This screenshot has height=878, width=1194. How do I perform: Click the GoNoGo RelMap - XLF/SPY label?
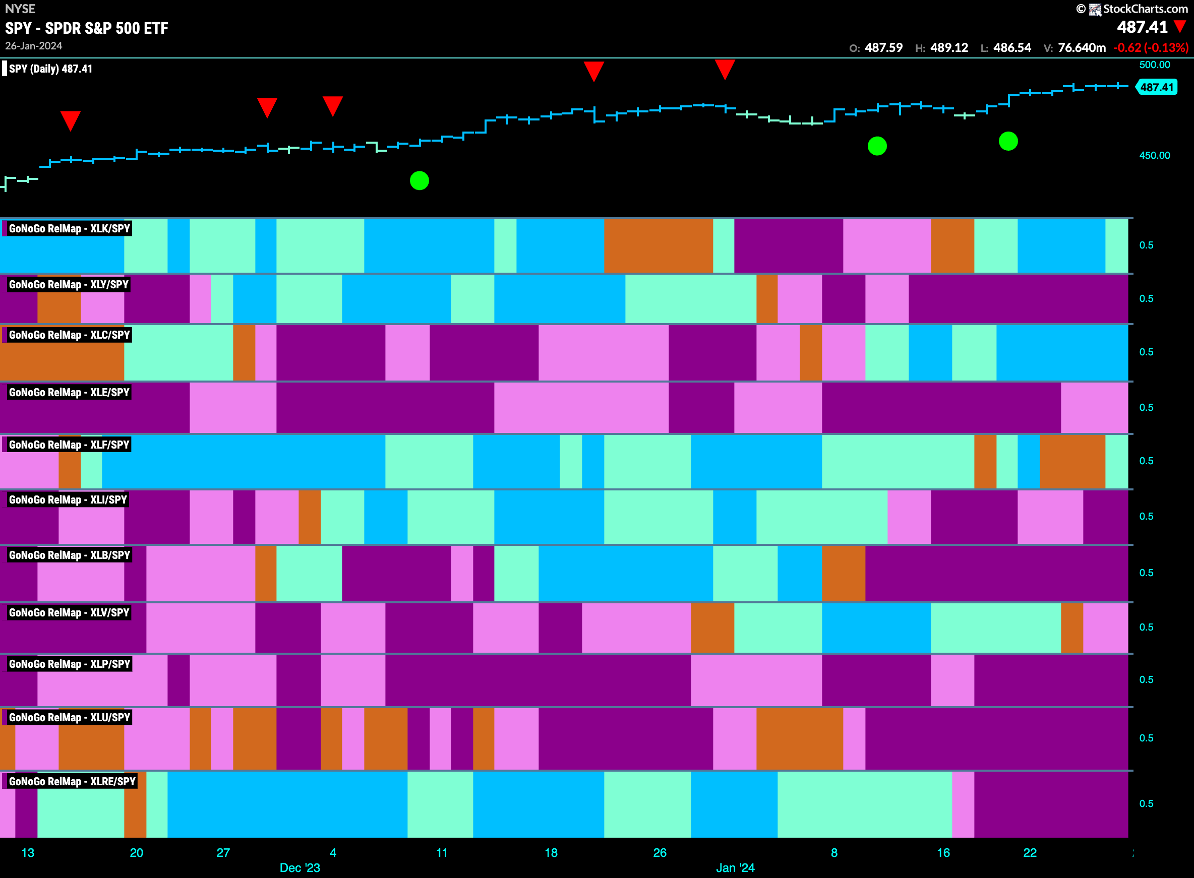(x=69, y=445)
